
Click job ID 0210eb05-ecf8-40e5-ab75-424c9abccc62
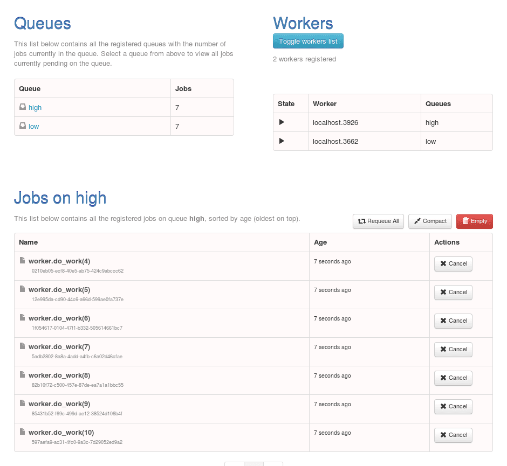tap(78, 271)
